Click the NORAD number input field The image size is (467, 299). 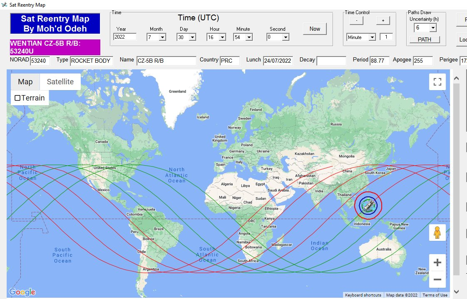(x=40, y=61)
